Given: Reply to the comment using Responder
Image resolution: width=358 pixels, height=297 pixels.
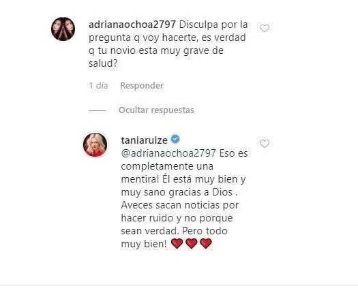Looking at the screenshot, I should pyautogui.click(x=142, y=86).
